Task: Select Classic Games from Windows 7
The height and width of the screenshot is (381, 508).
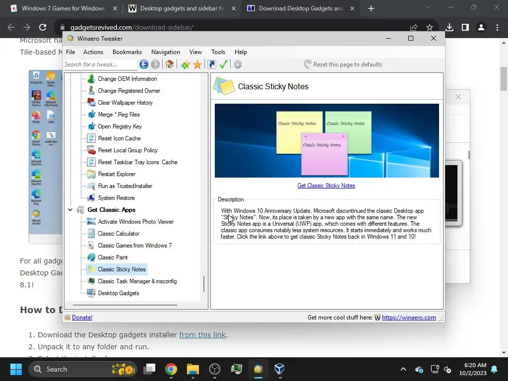Action: coord(135,246)
